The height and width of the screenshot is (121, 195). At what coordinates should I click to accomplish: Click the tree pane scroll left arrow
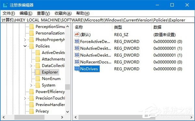point(4,117)
